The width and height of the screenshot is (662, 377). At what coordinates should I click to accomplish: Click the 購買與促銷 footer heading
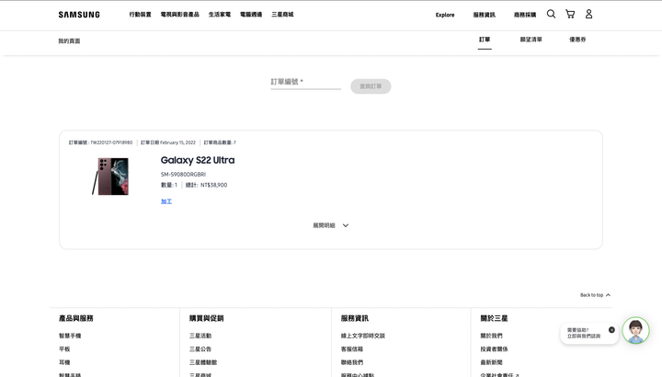click(x=207, y=318)
